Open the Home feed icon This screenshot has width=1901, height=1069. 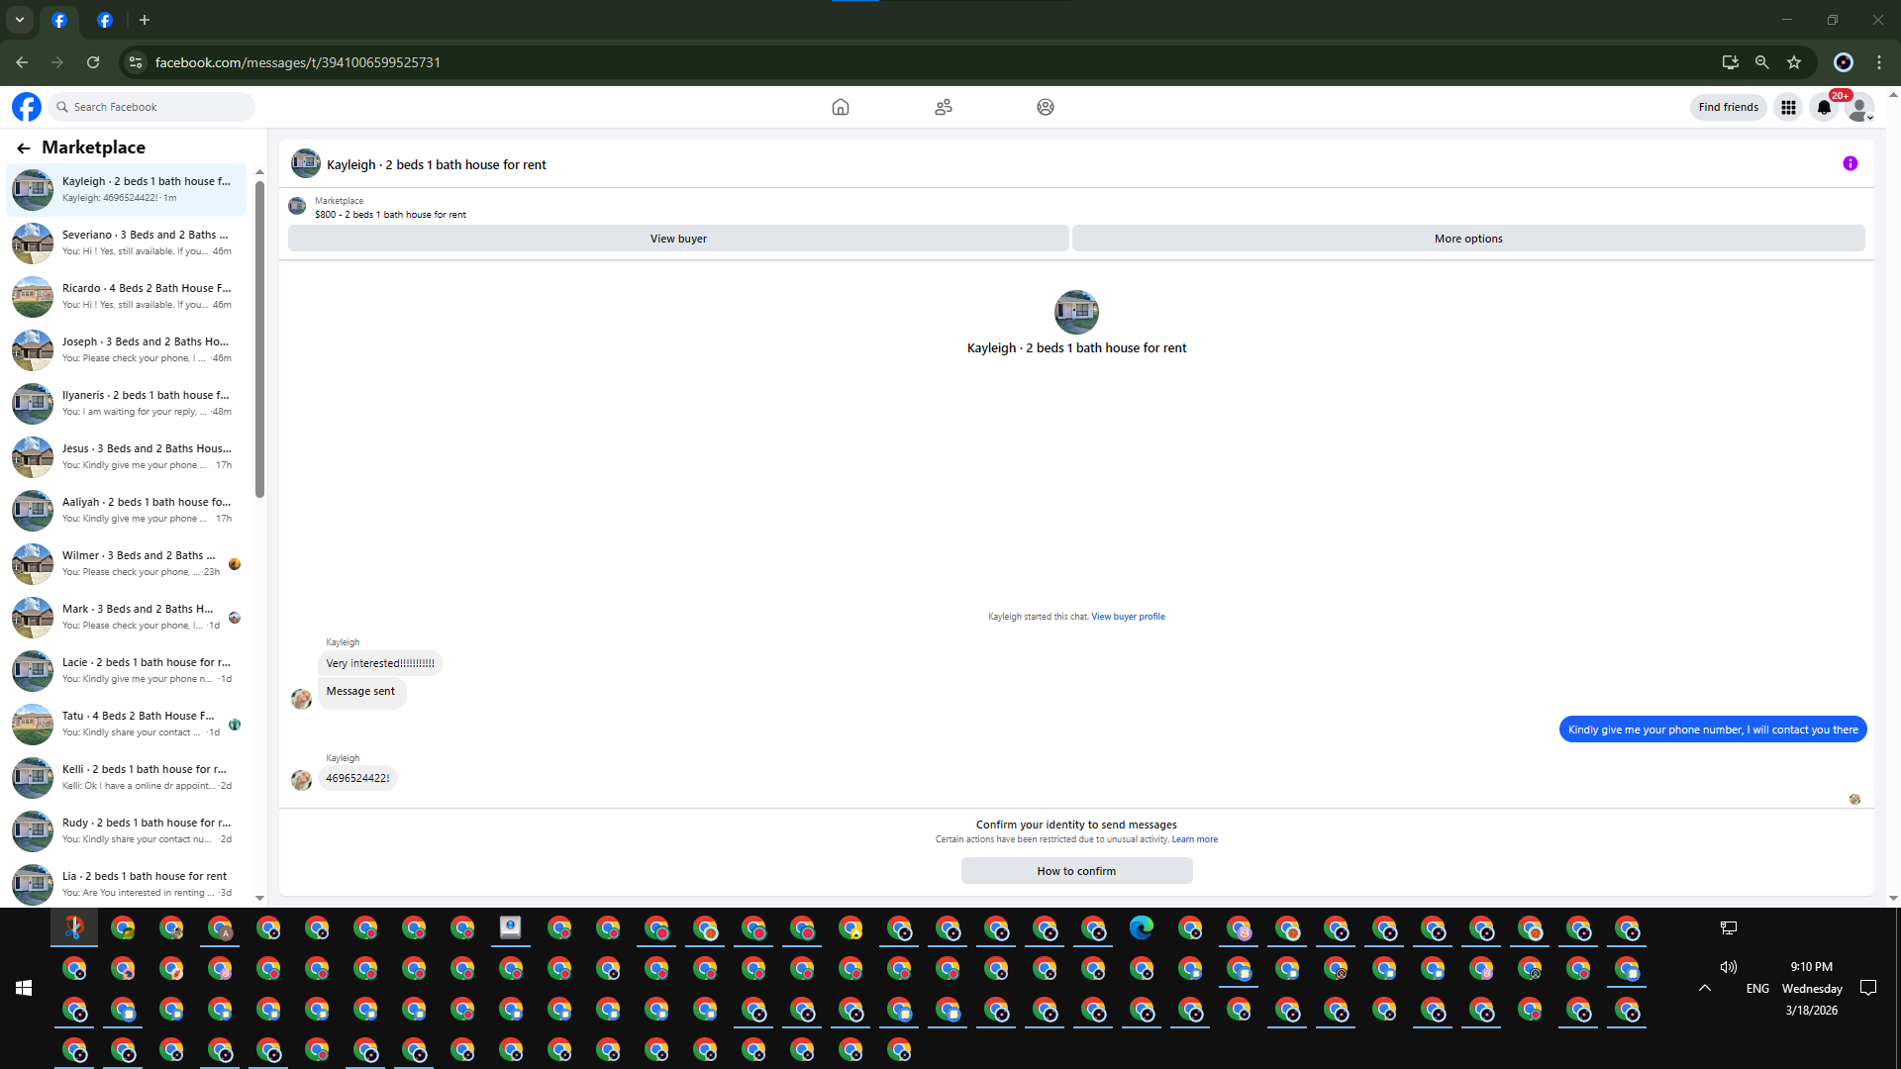click(841, 107)
